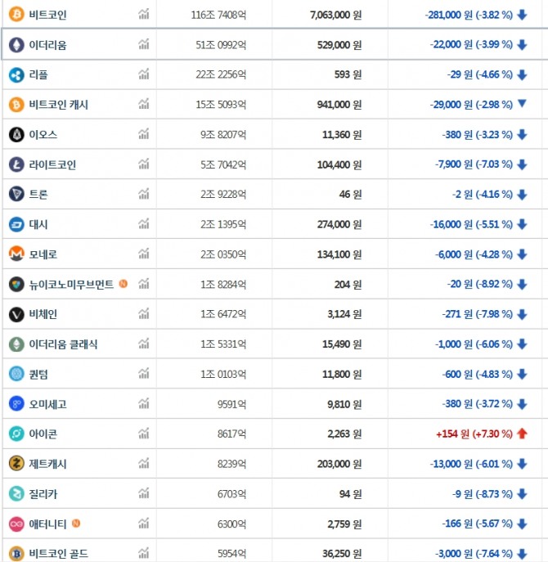Open the chart icon next to 질리카
This screenshot has height=562, width=548.
(144, 493)
